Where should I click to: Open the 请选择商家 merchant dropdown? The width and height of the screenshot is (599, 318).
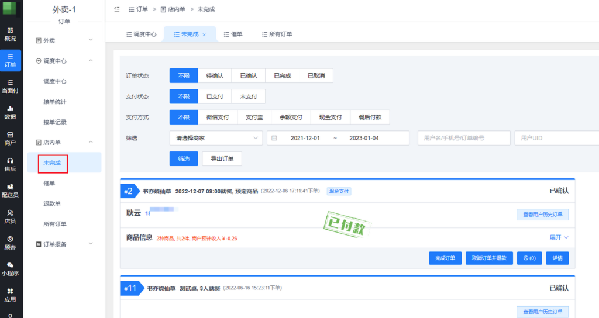click(215, 138)
